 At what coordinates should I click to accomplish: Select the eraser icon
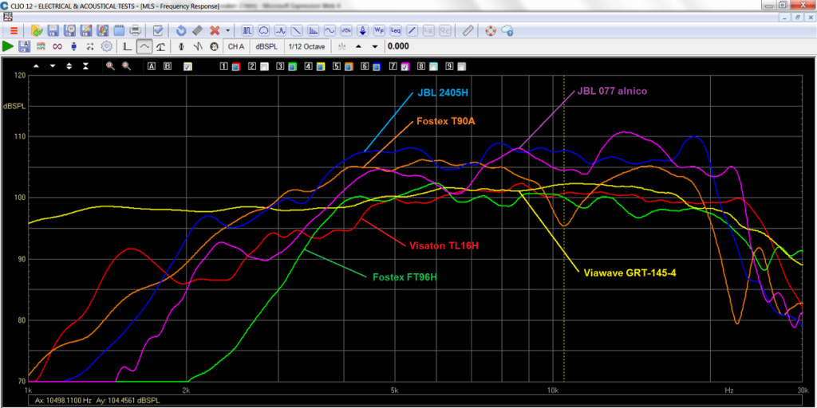(198, 30)
